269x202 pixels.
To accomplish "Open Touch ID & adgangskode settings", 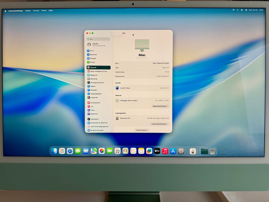I will tap(98, 127).
